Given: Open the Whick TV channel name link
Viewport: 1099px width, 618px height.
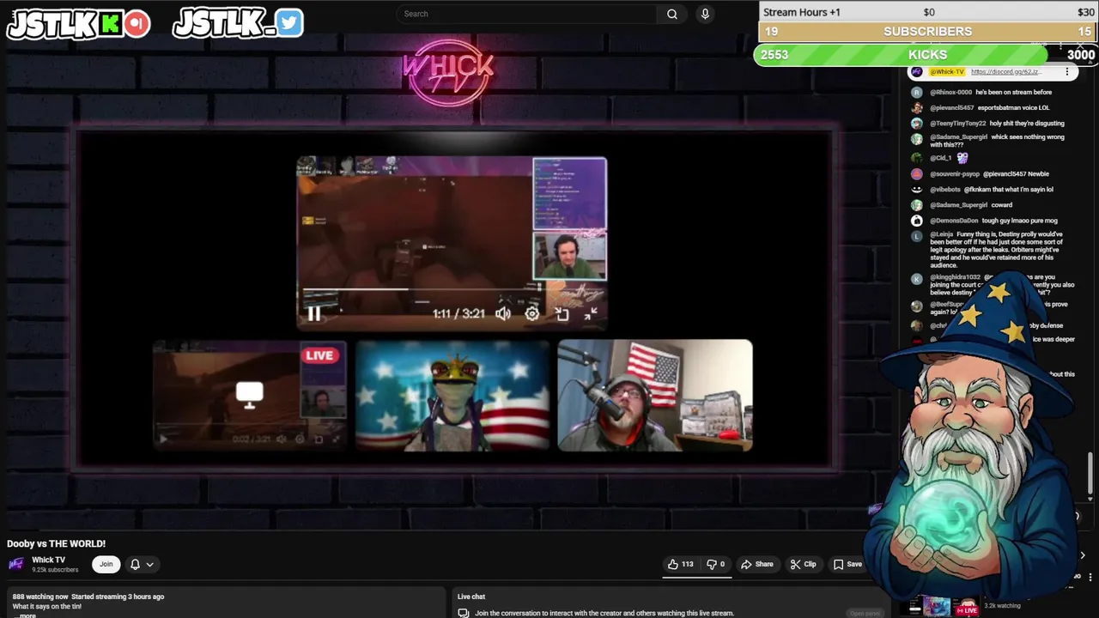Looking at the screenshot, I should [48, 560].
